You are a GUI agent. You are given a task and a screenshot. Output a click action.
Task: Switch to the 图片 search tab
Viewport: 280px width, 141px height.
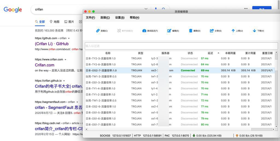[69, 22]
